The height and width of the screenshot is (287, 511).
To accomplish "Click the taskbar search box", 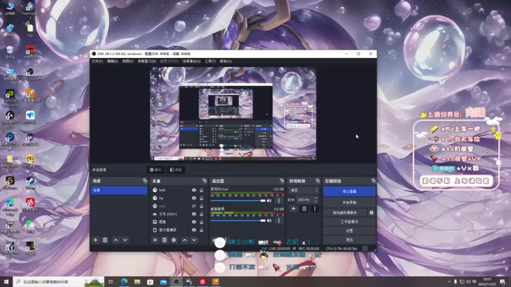I will click(x=59, y=282).
